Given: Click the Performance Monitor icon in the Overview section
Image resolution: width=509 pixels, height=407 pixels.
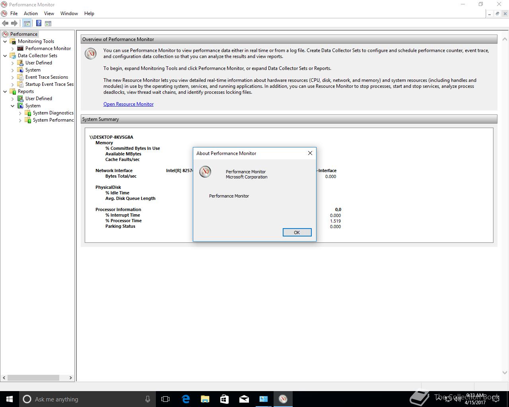Looking at the screenshot, I should tap(91, 54).
